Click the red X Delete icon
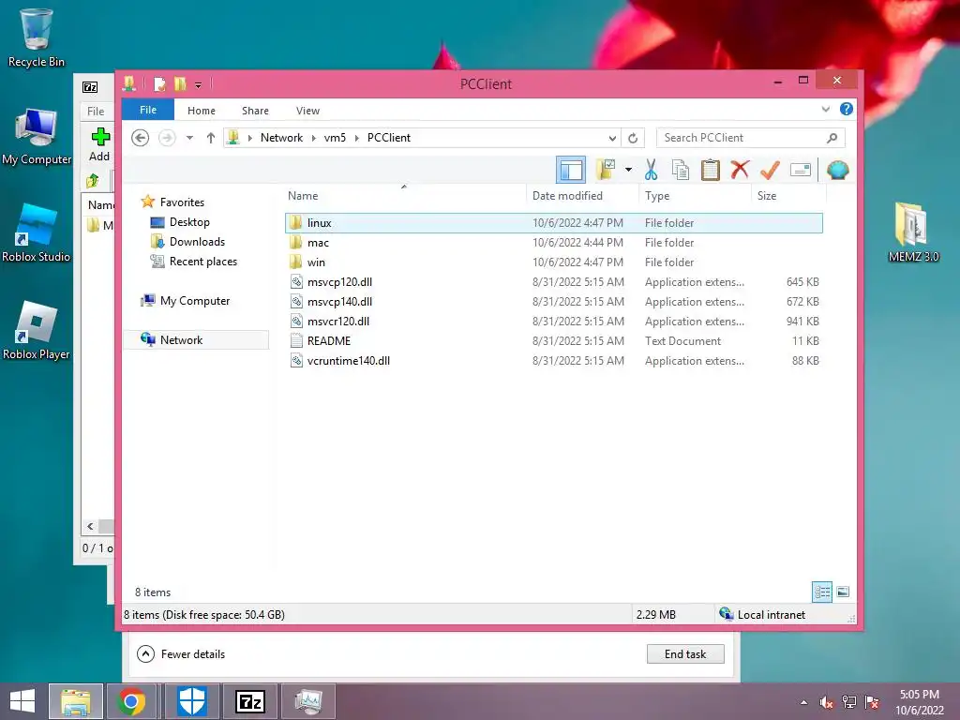The image size is (960, 720). pyautogui.click(x=740, y=170)
